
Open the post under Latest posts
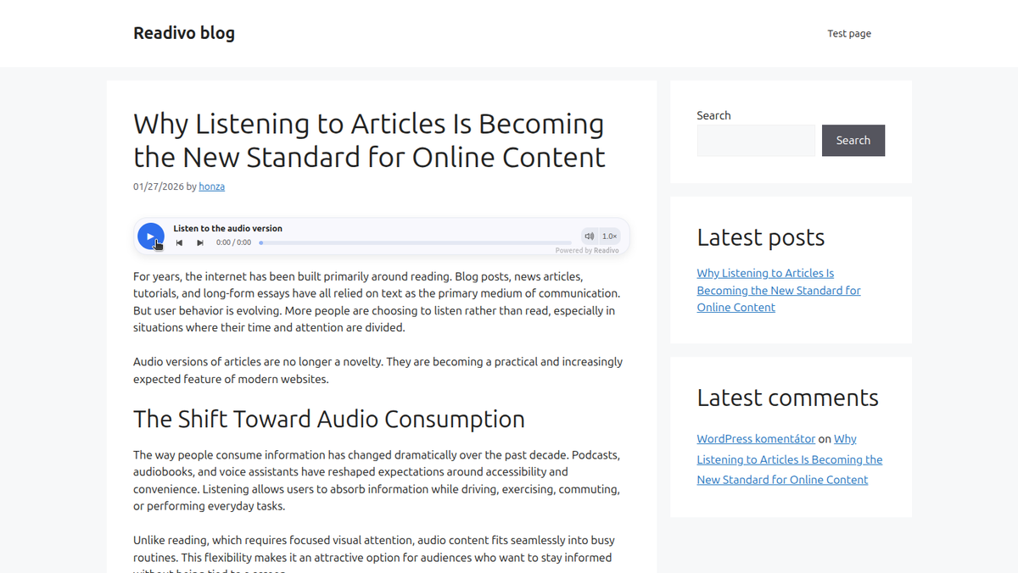click(x=779, y=290)
